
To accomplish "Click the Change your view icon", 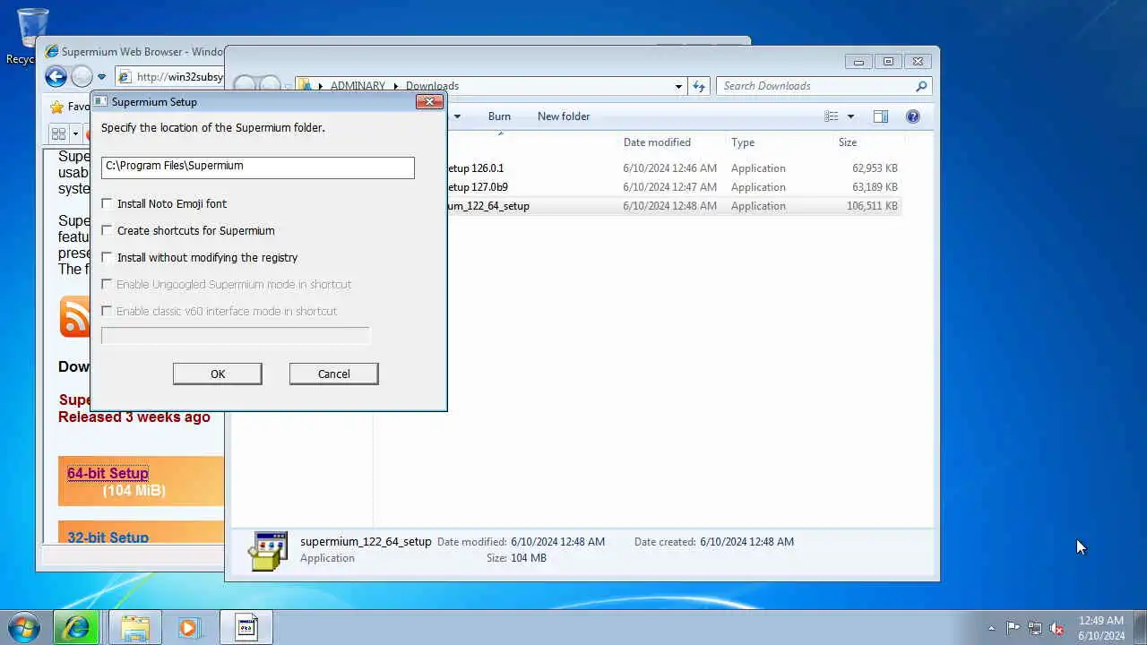I will coord(832,116).
